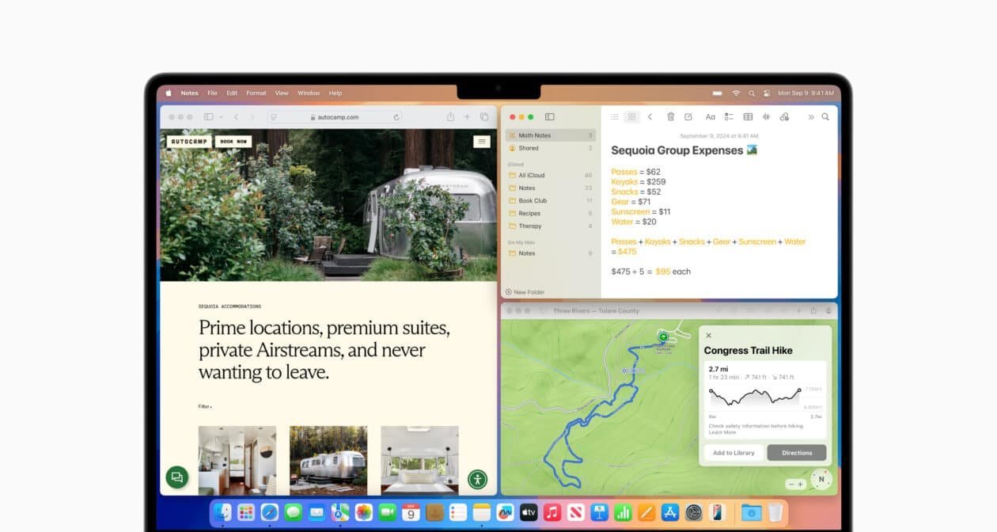The image size is (997, 532).
Task: Create a new note with the compose icon
Action: coord(689,116)
